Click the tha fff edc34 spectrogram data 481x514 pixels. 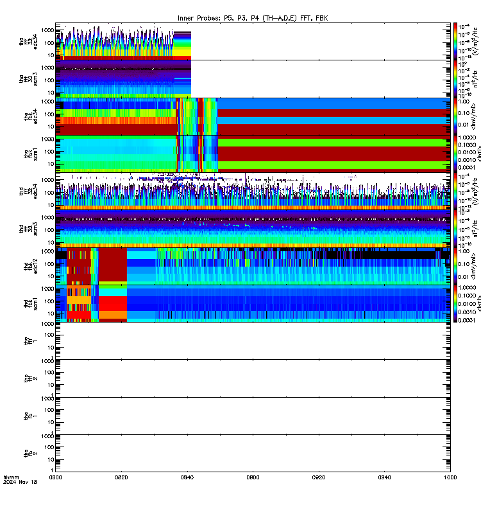click(123, 42)
